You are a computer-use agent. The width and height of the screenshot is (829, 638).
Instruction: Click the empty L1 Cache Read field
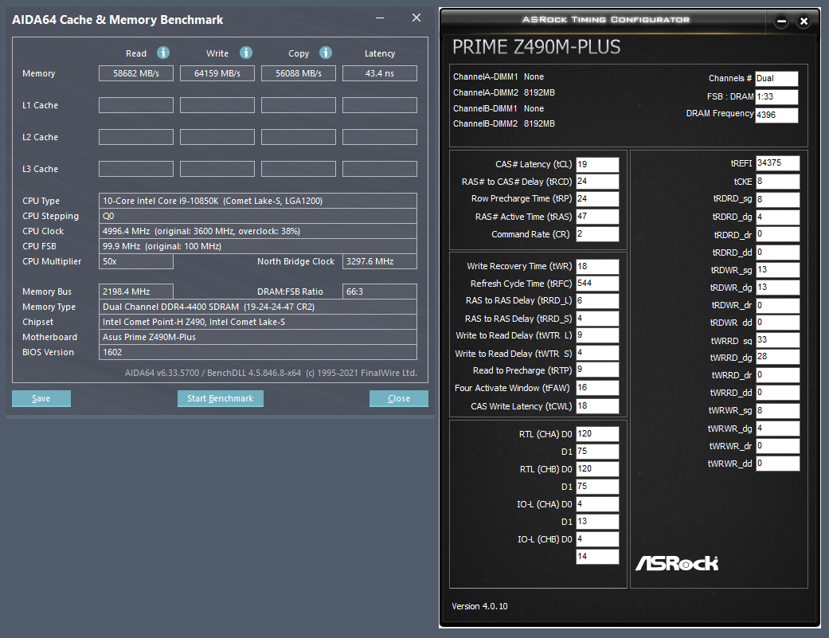click(136, 105)
